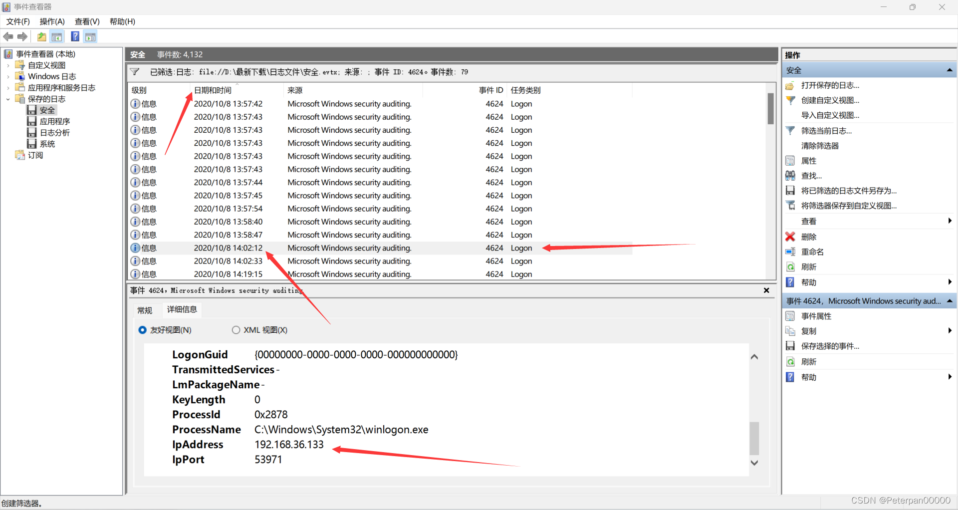Image resolution: width=958 pixels, height=510 pixels.
Task: Click the 事件属性 icon in actions pane
Action: click(x=790, y=316)
